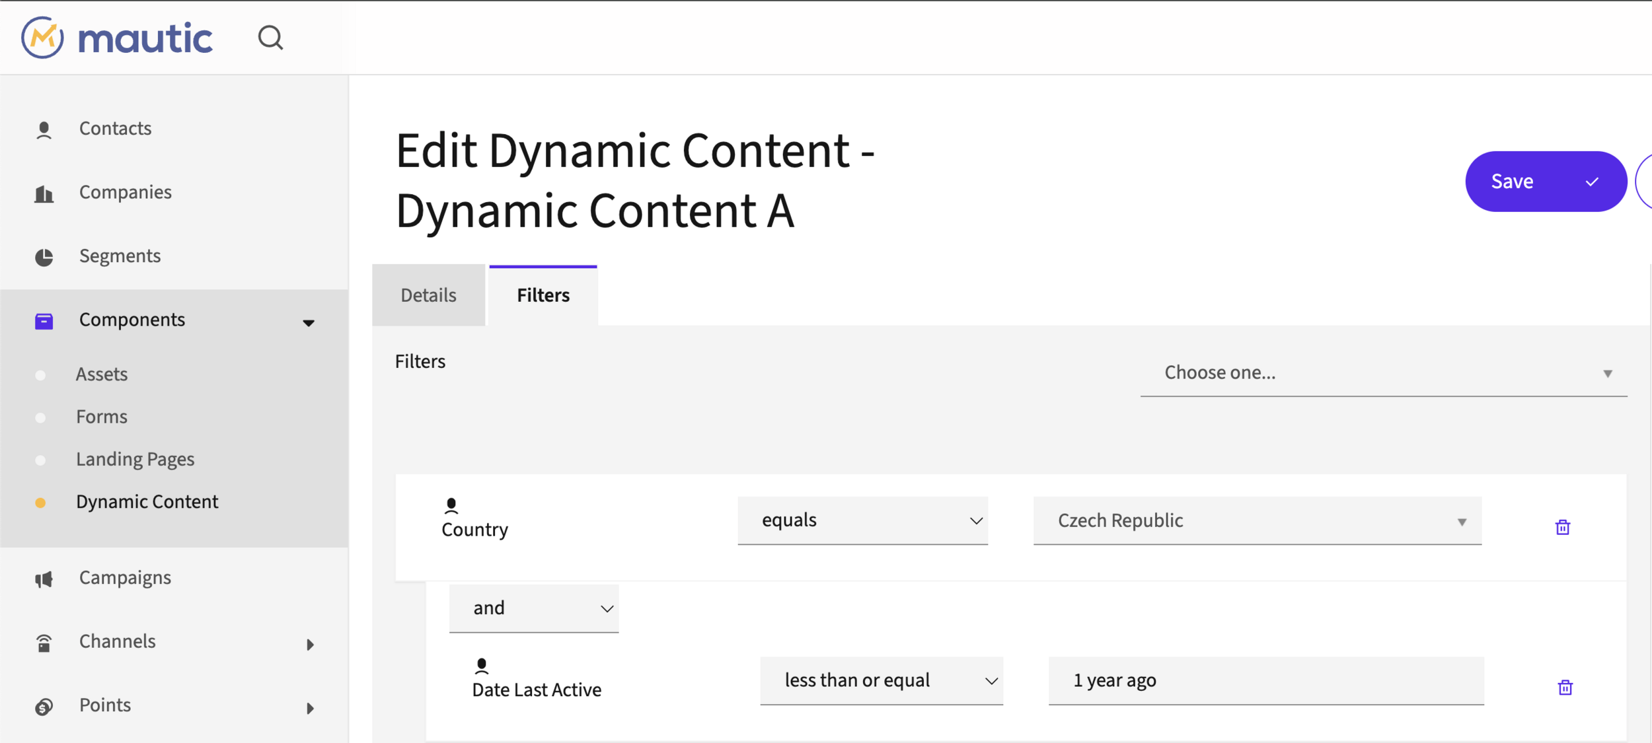Collapse the Components menu arrow

pos(309,322)
